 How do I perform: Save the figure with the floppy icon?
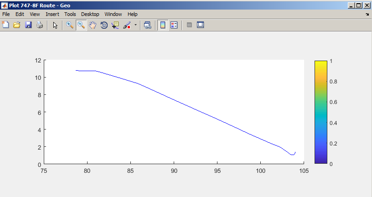28,25
